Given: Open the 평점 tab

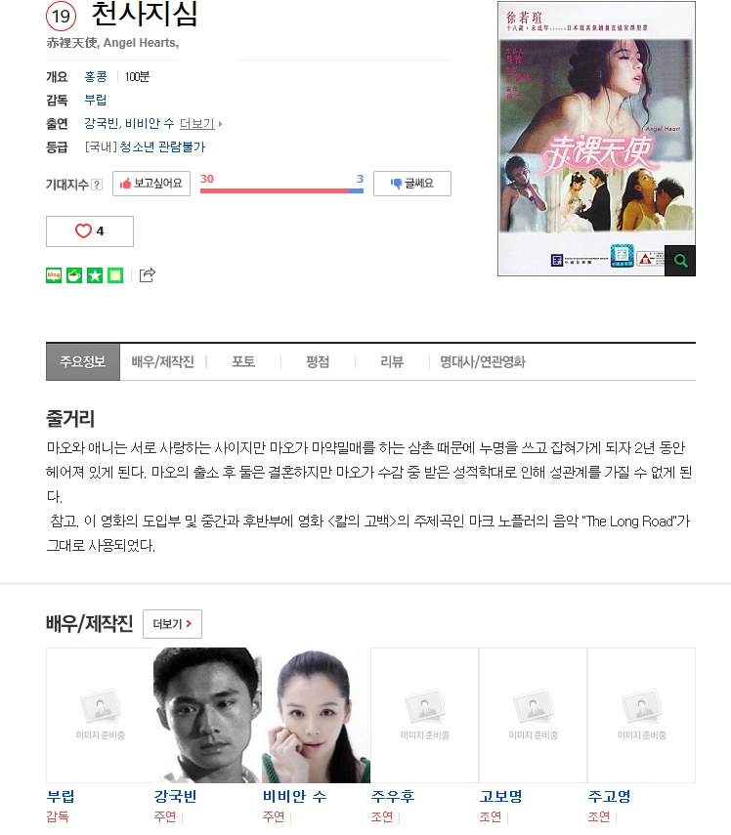Looking at the screenshot, I should pyautogui.click(x=318, y=362).
